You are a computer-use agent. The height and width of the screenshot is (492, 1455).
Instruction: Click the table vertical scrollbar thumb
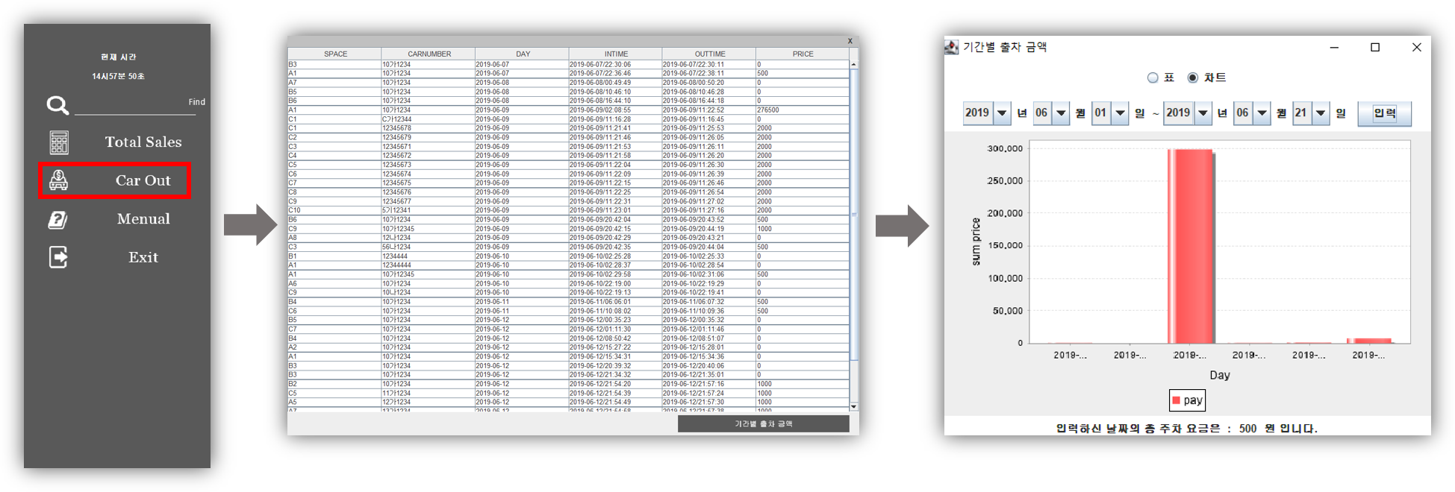click(853, 214)
